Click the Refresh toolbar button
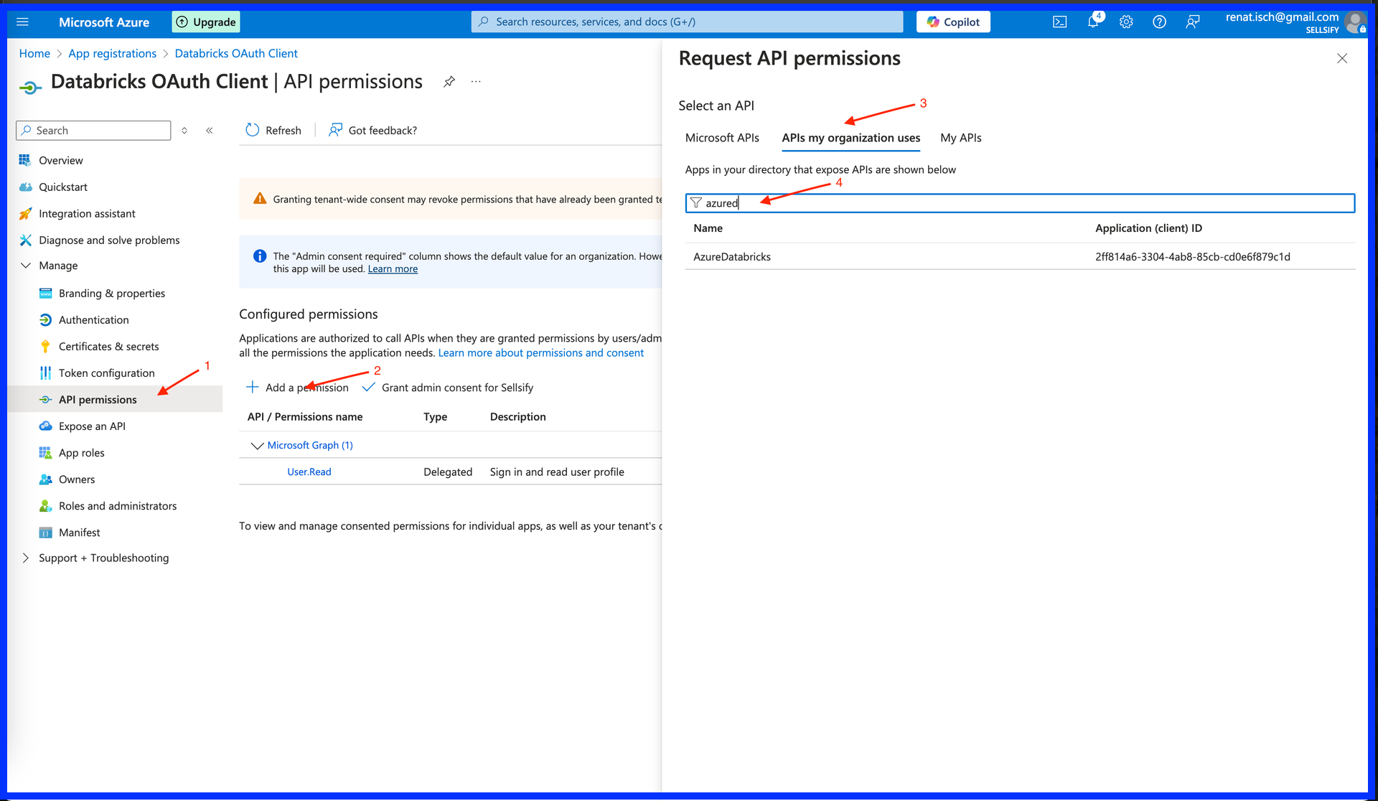This screenshot has width=1378, height=801. [x=273, y=130]
